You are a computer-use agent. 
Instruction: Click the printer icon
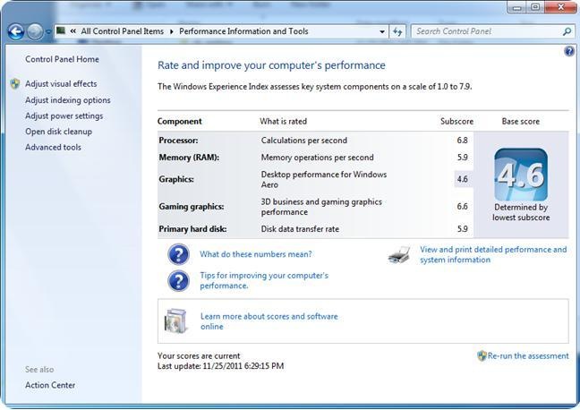(x=399, y=255)
